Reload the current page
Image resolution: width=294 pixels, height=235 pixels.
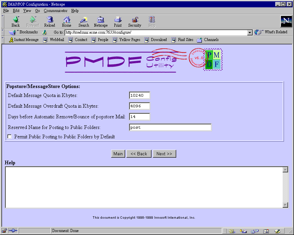click(49, 22)
